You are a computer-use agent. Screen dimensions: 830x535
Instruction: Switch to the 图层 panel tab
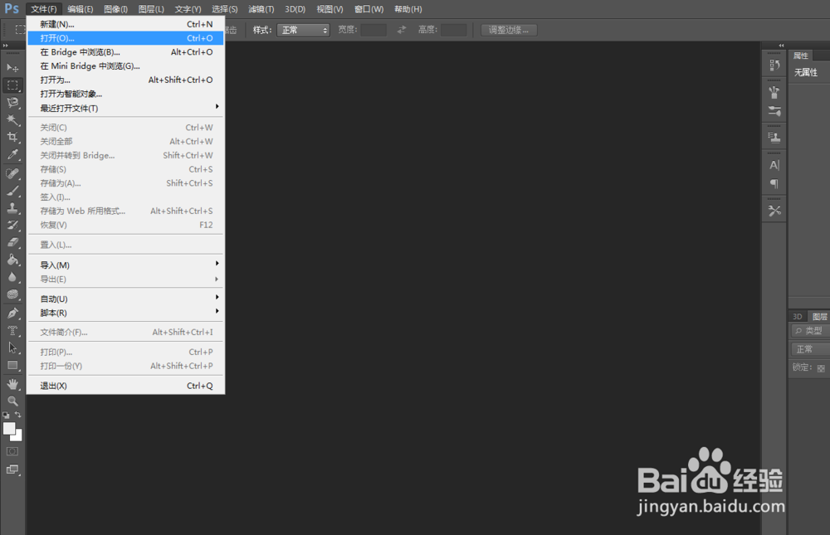[819, 317]
